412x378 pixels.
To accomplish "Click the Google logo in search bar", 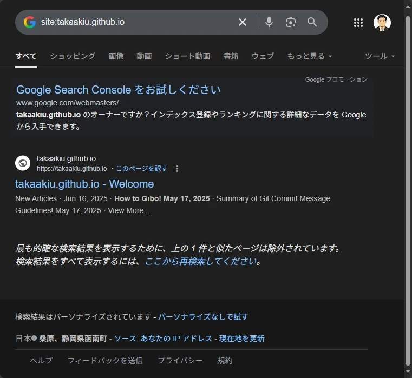I will [x=30, y=22].
